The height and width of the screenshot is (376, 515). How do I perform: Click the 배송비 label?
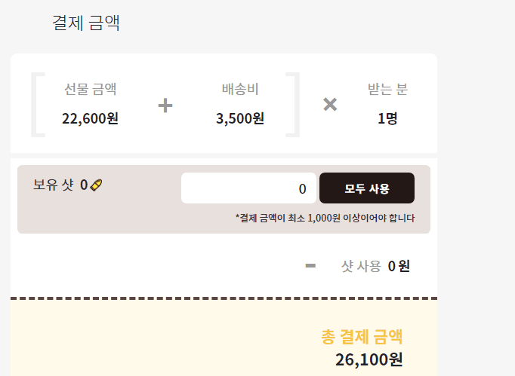click(x=240, y=89)
